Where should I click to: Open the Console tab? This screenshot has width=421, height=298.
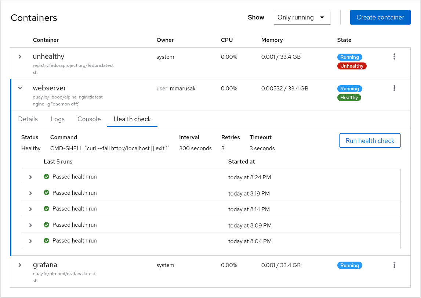click(x=89, y=119)
